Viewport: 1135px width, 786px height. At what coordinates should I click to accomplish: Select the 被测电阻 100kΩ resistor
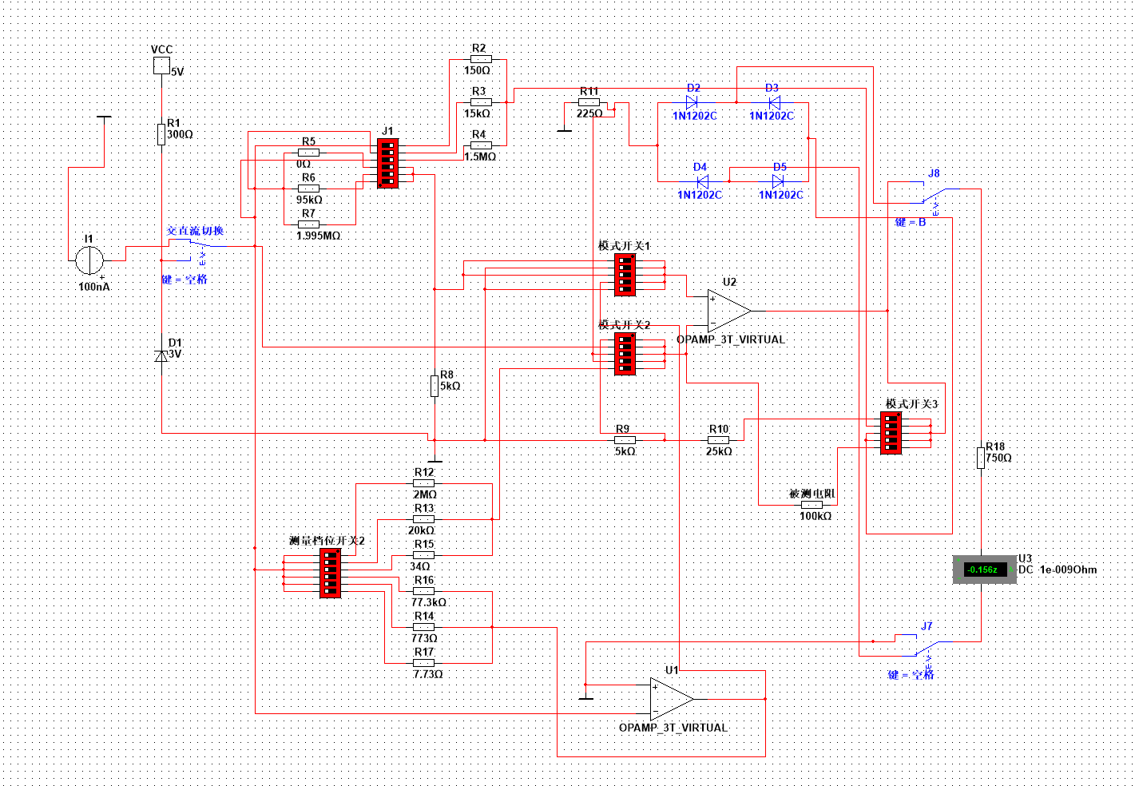pos(812,505)
